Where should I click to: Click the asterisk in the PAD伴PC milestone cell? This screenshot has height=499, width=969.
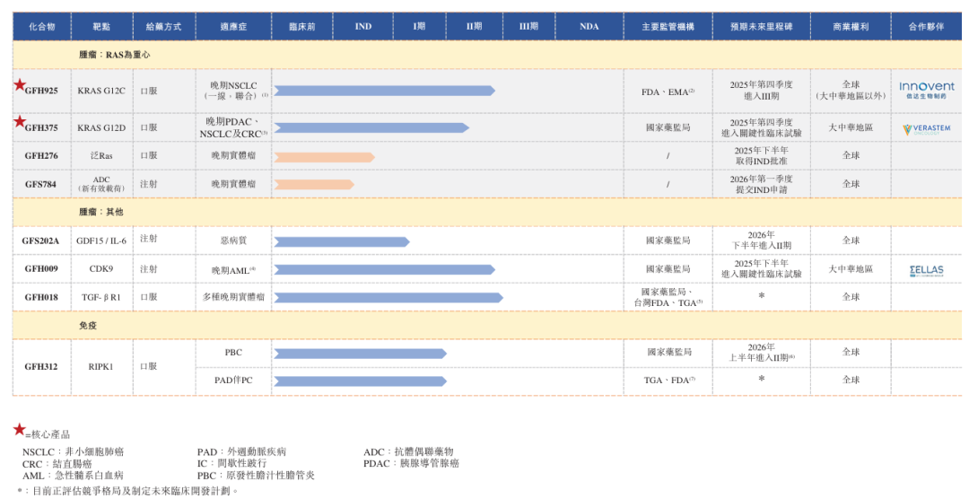(761, 380)
